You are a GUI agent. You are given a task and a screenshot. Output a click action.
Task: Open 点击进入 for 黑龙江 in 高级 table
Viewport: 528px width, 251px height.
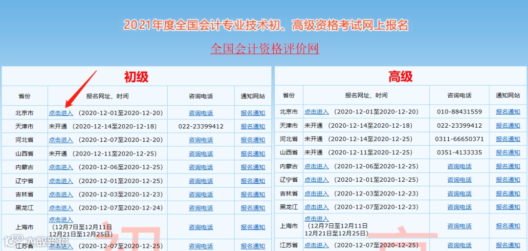coord(316,207)
